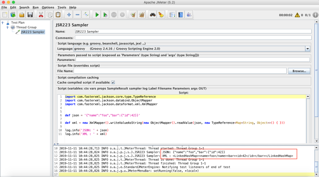319x177 pixels.
Task: Open the Run menu
Action: (36, 7)
